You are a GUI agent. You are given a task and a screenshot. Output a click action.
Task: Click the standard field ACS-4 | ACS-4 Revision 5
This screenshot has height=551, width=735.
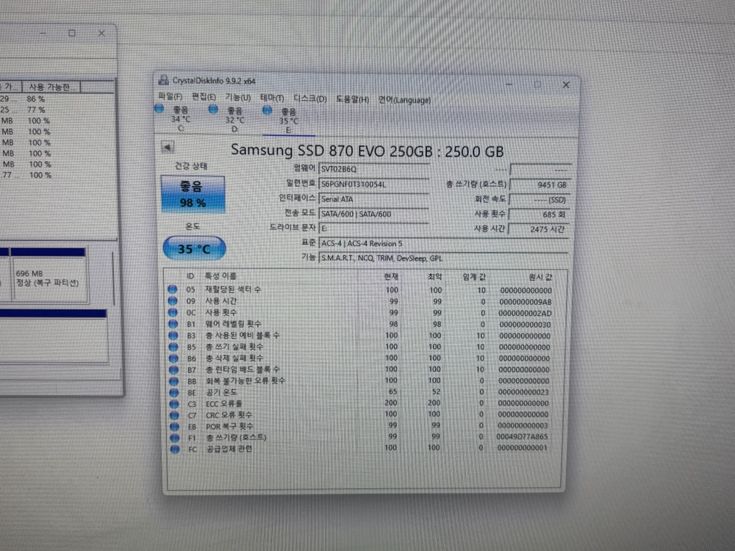pos(443,243)
